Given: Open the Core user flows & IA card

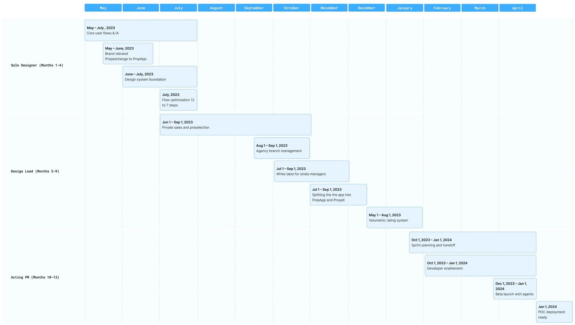Looking at the screenshot, I should [141, 31].
